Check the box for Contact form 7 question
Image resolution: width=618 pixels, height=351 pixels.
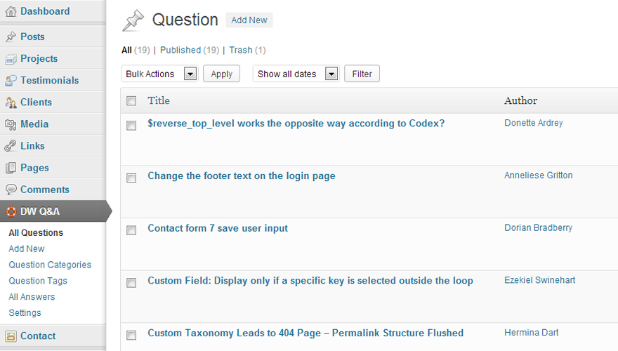131,230
